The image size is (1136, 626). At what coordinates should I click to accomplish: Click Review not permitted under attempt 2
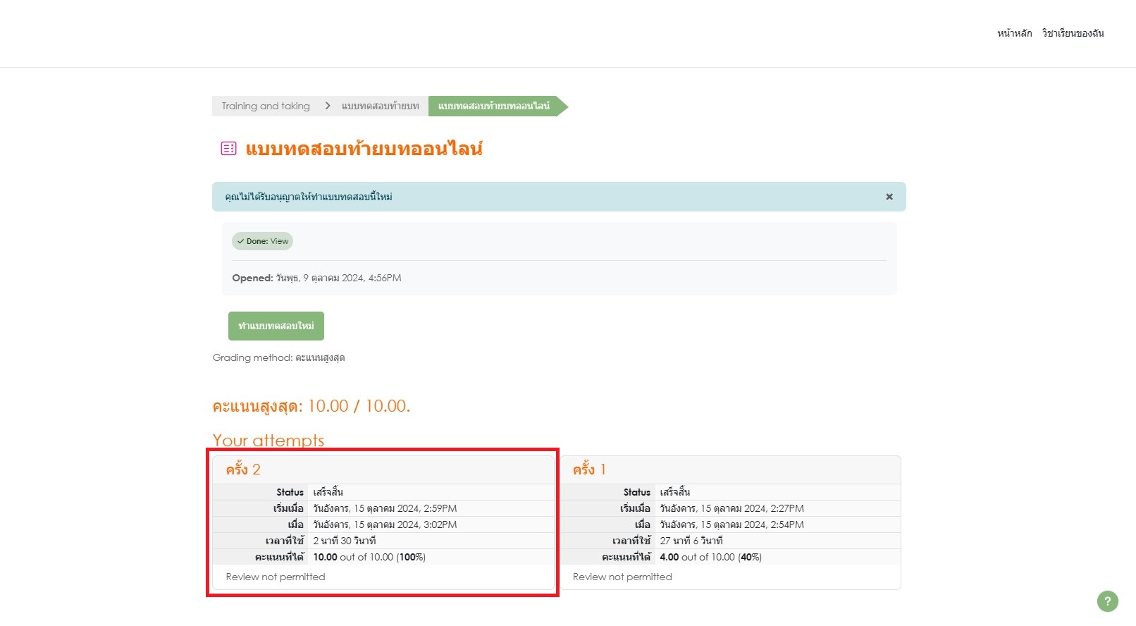click(x=276, y=577)
